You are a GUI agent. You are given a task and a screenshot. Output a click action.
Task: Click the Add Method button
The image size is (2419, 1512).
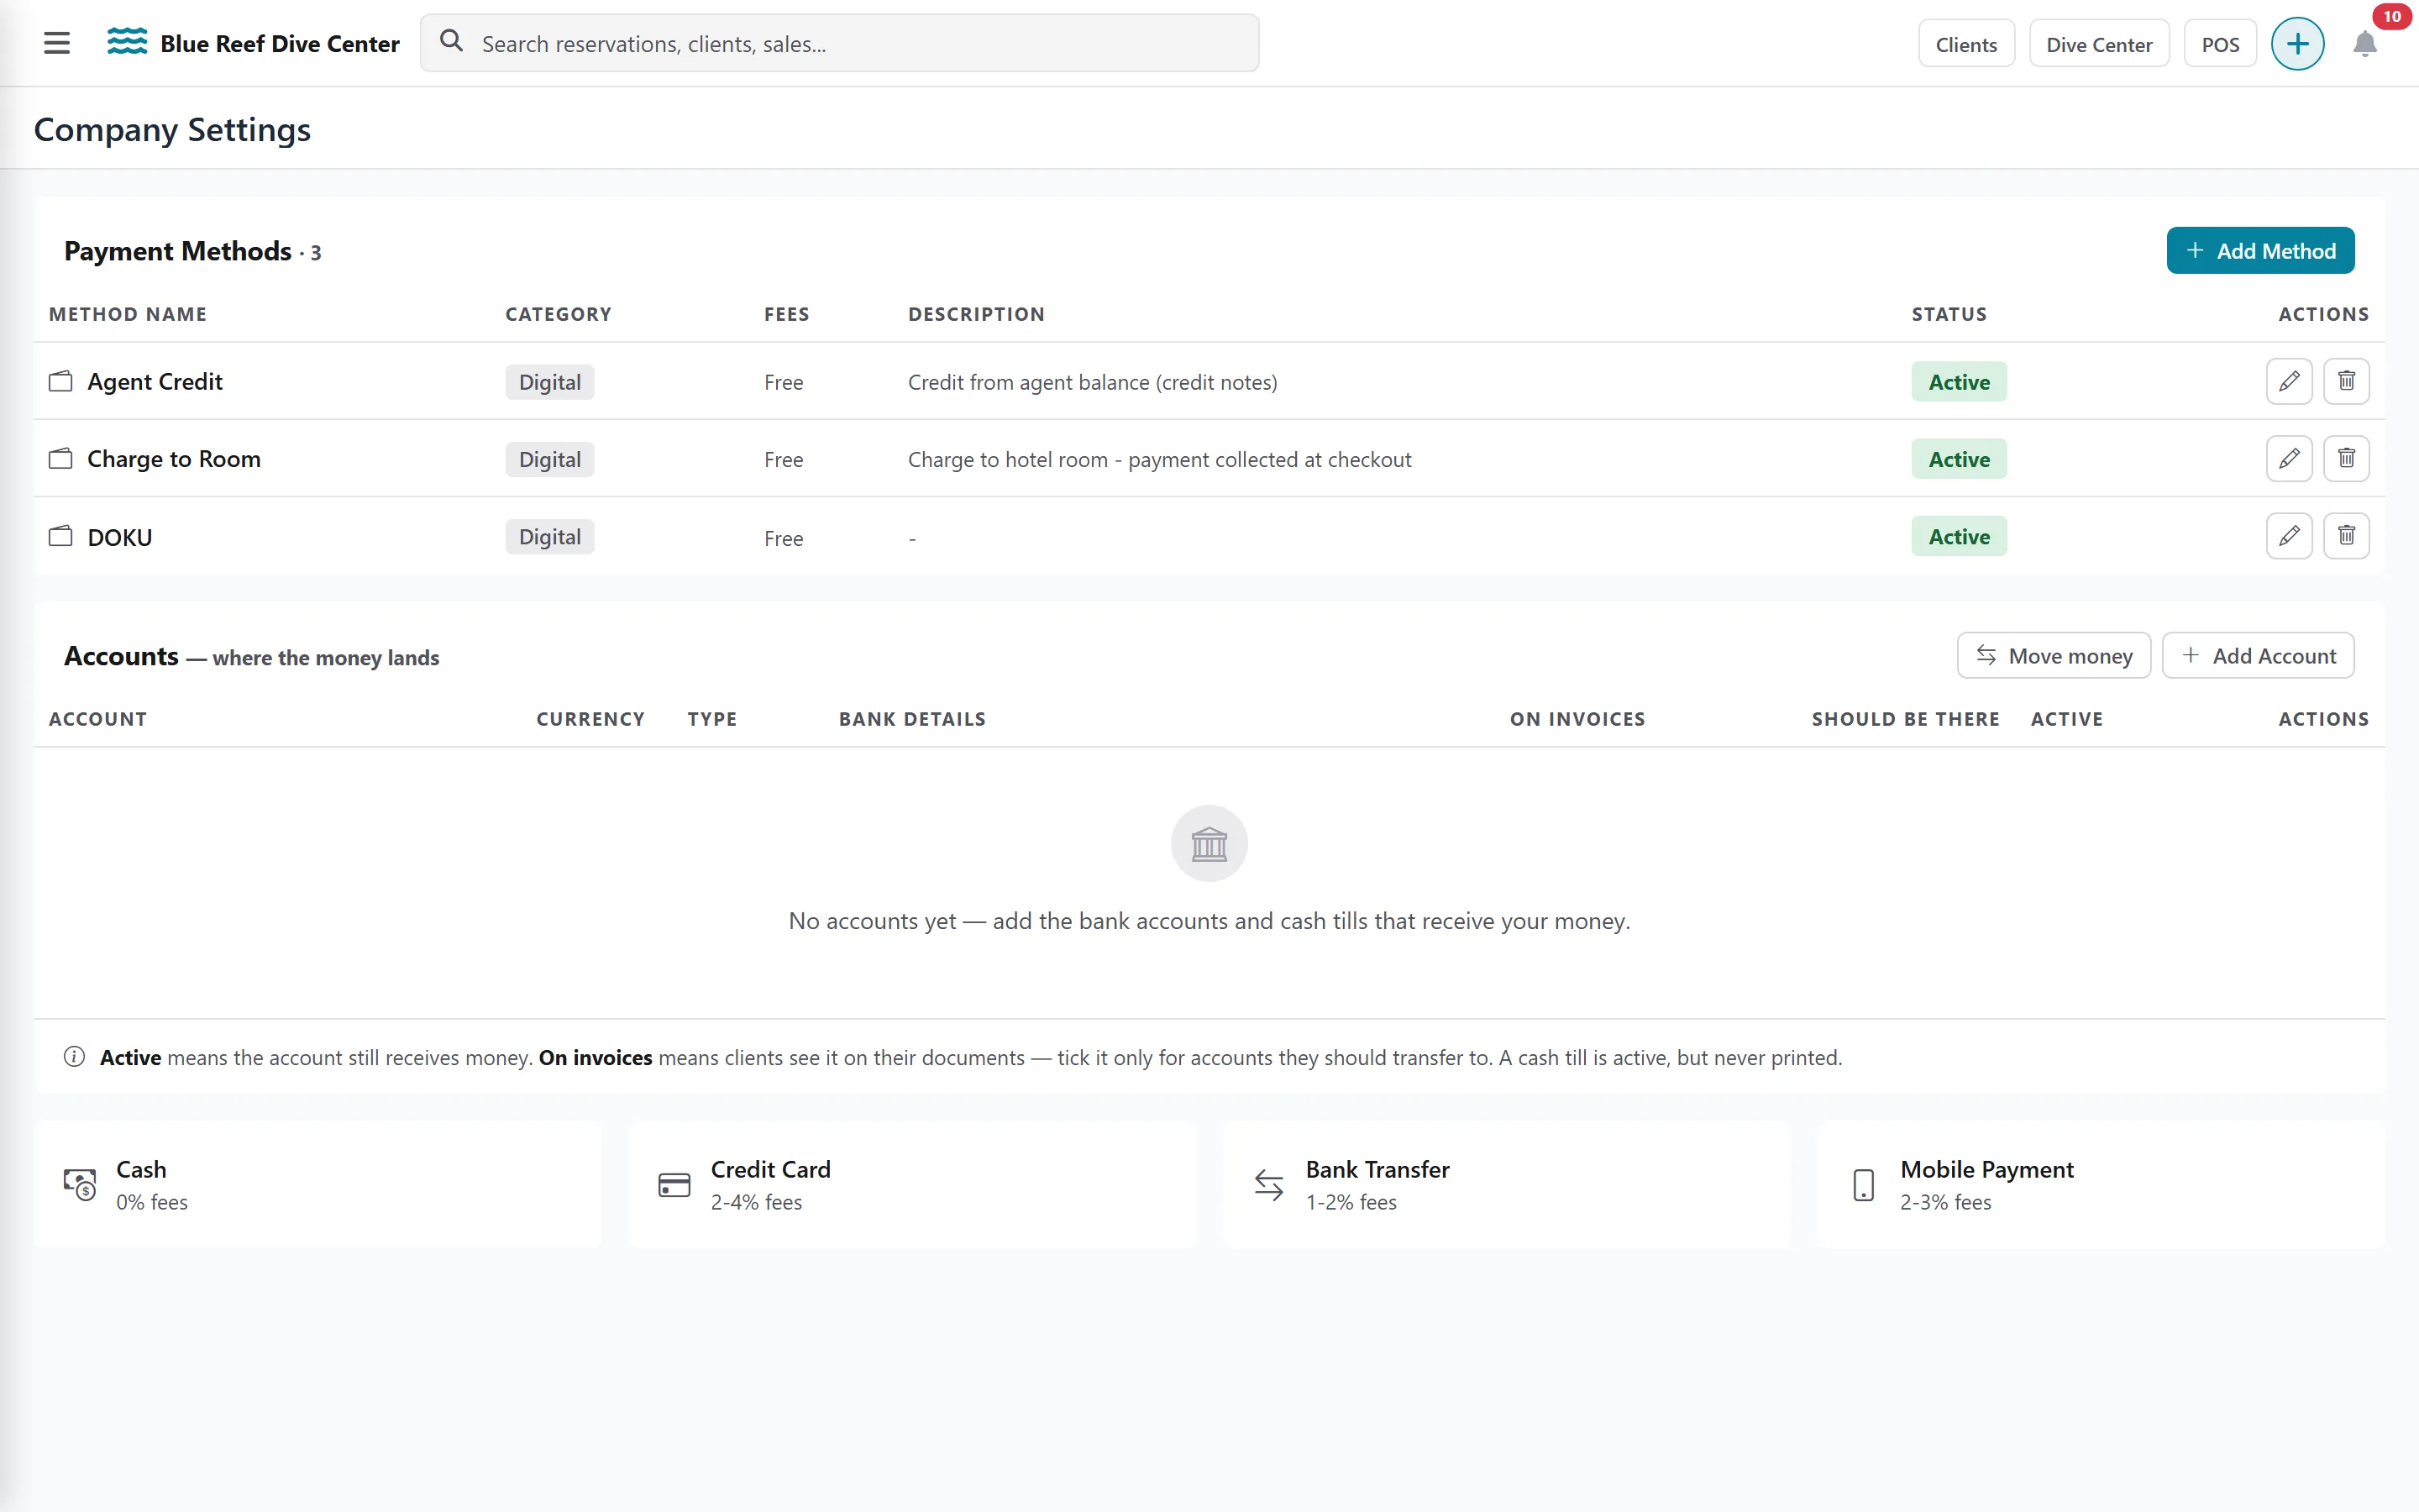[2260, 250]
